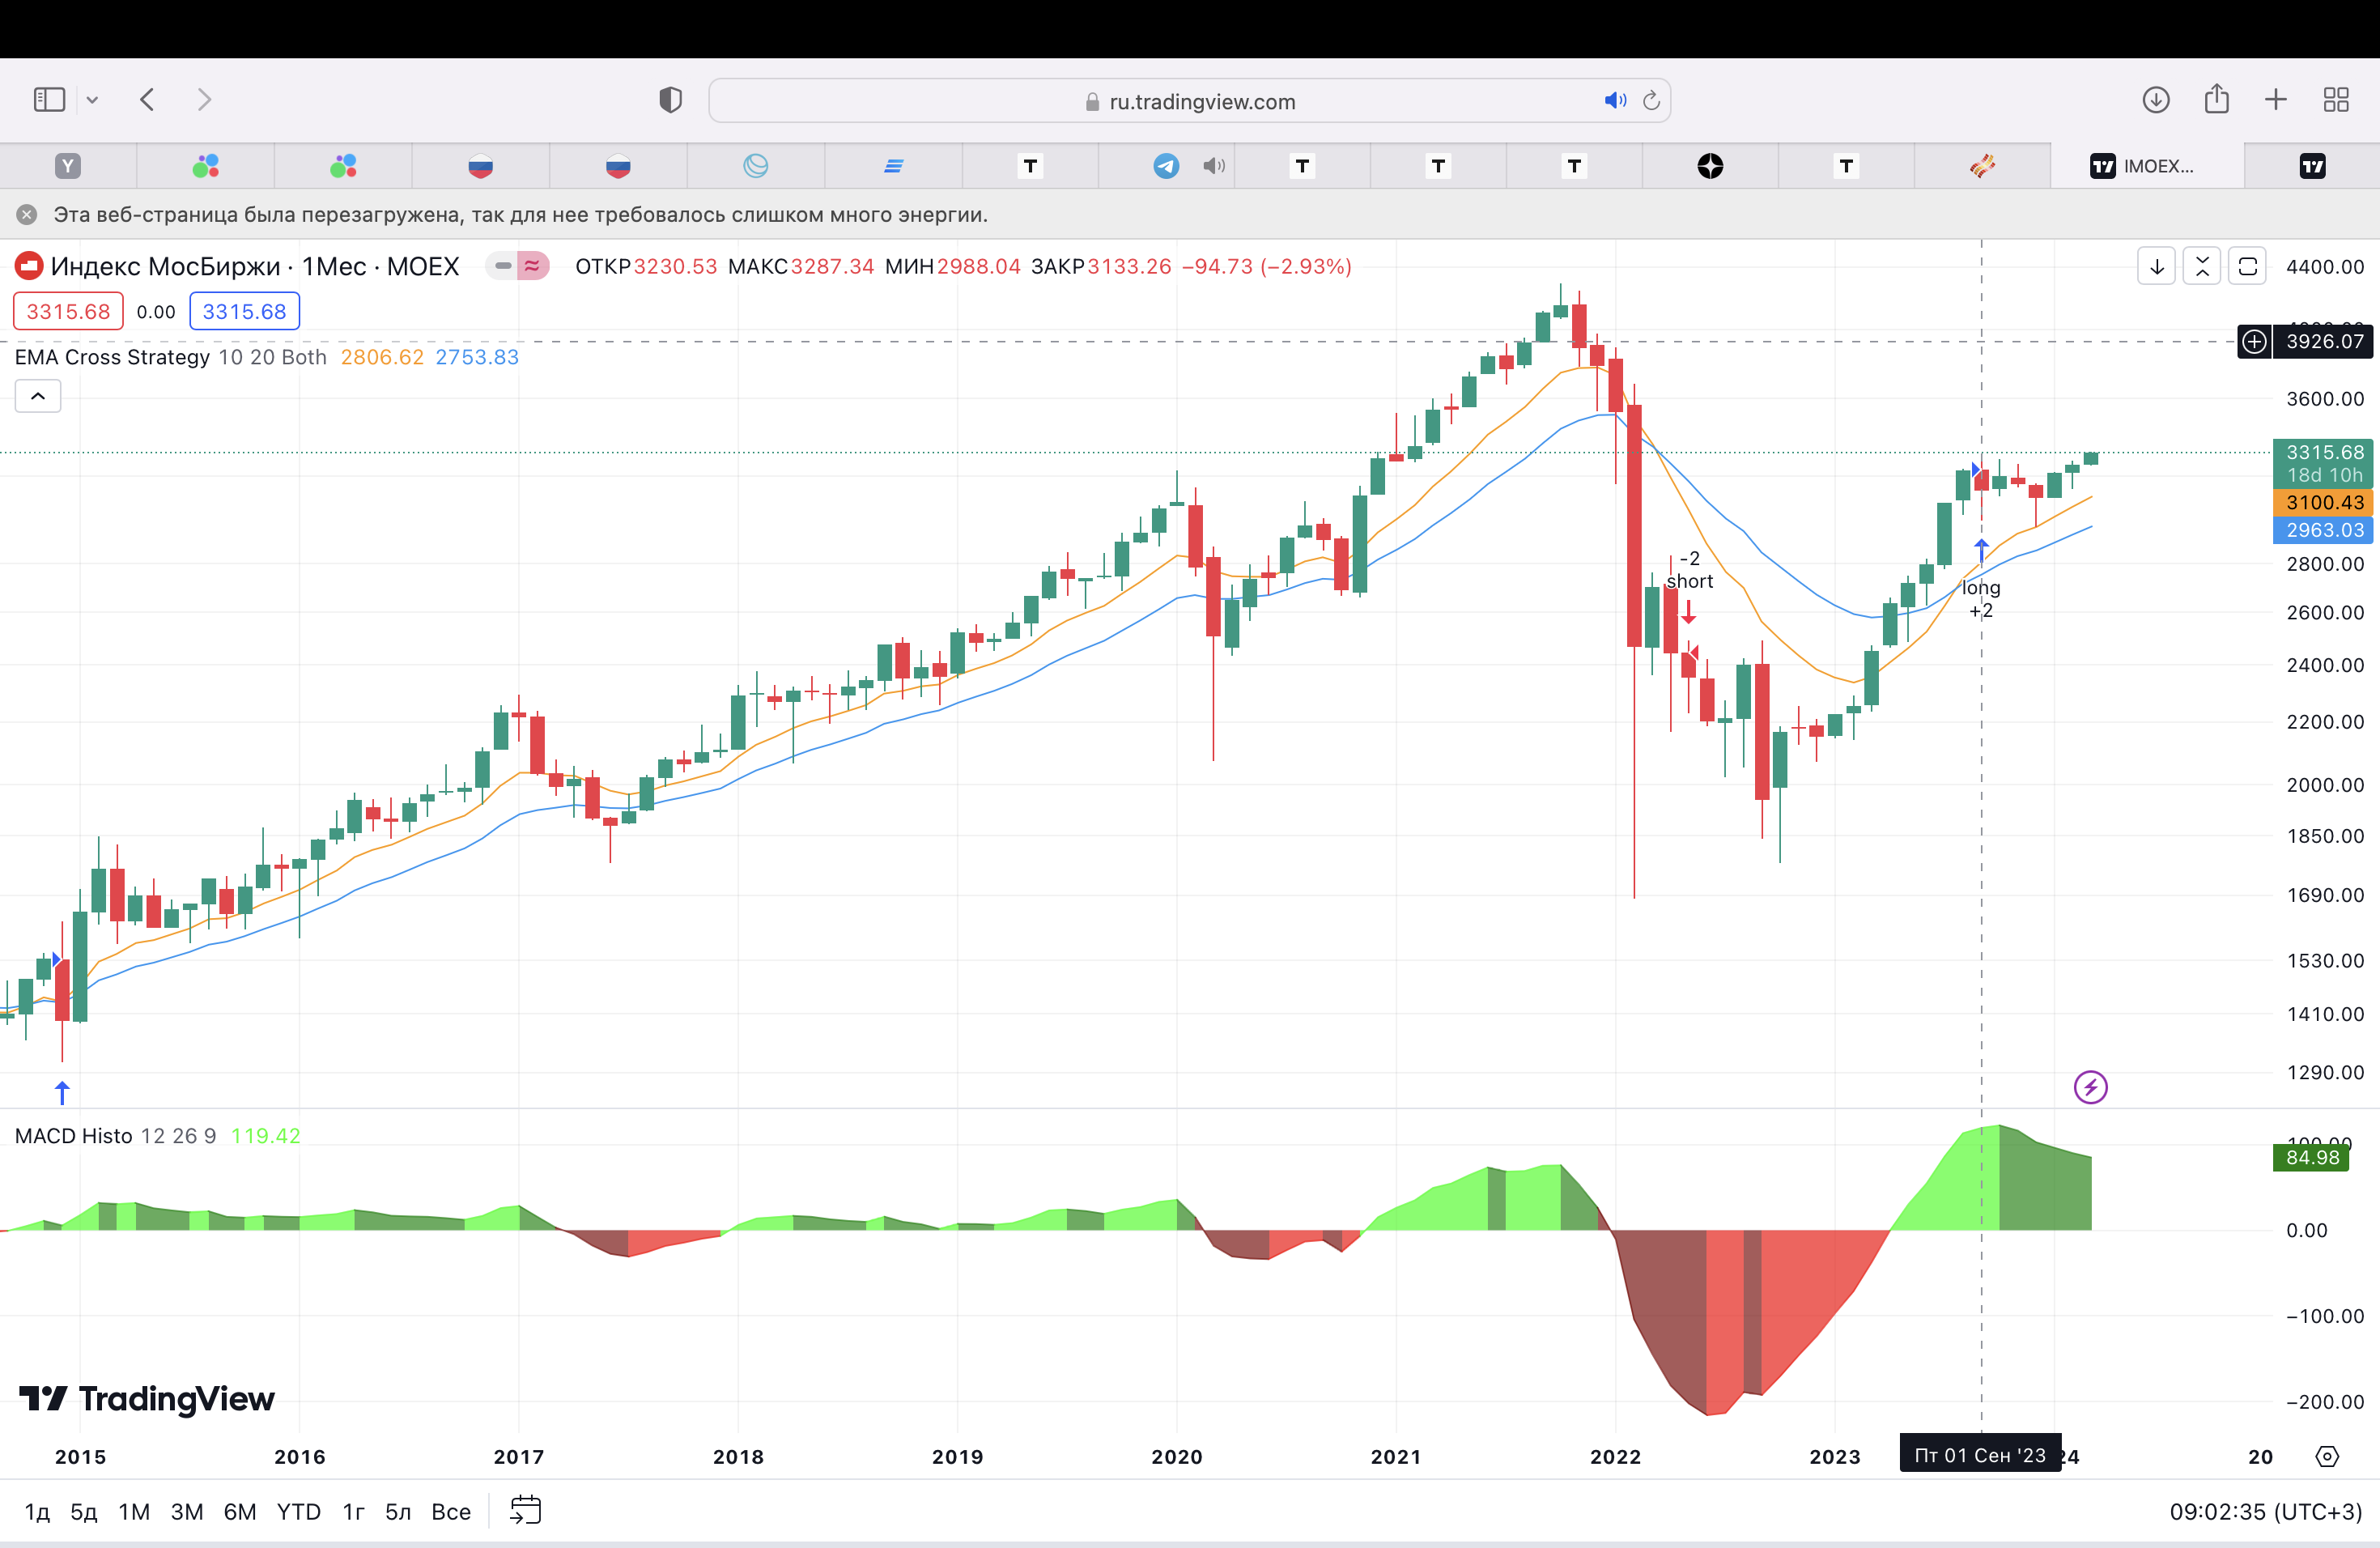The height and width of the screenshot is (1548, 2380).
Task: Open the tab overview grid icon
Action: pos(2336,100)
